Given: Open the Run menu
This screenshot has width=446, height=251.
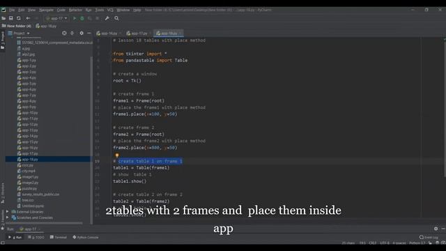Looking at the screenshot, I should (x=89, y=10).
